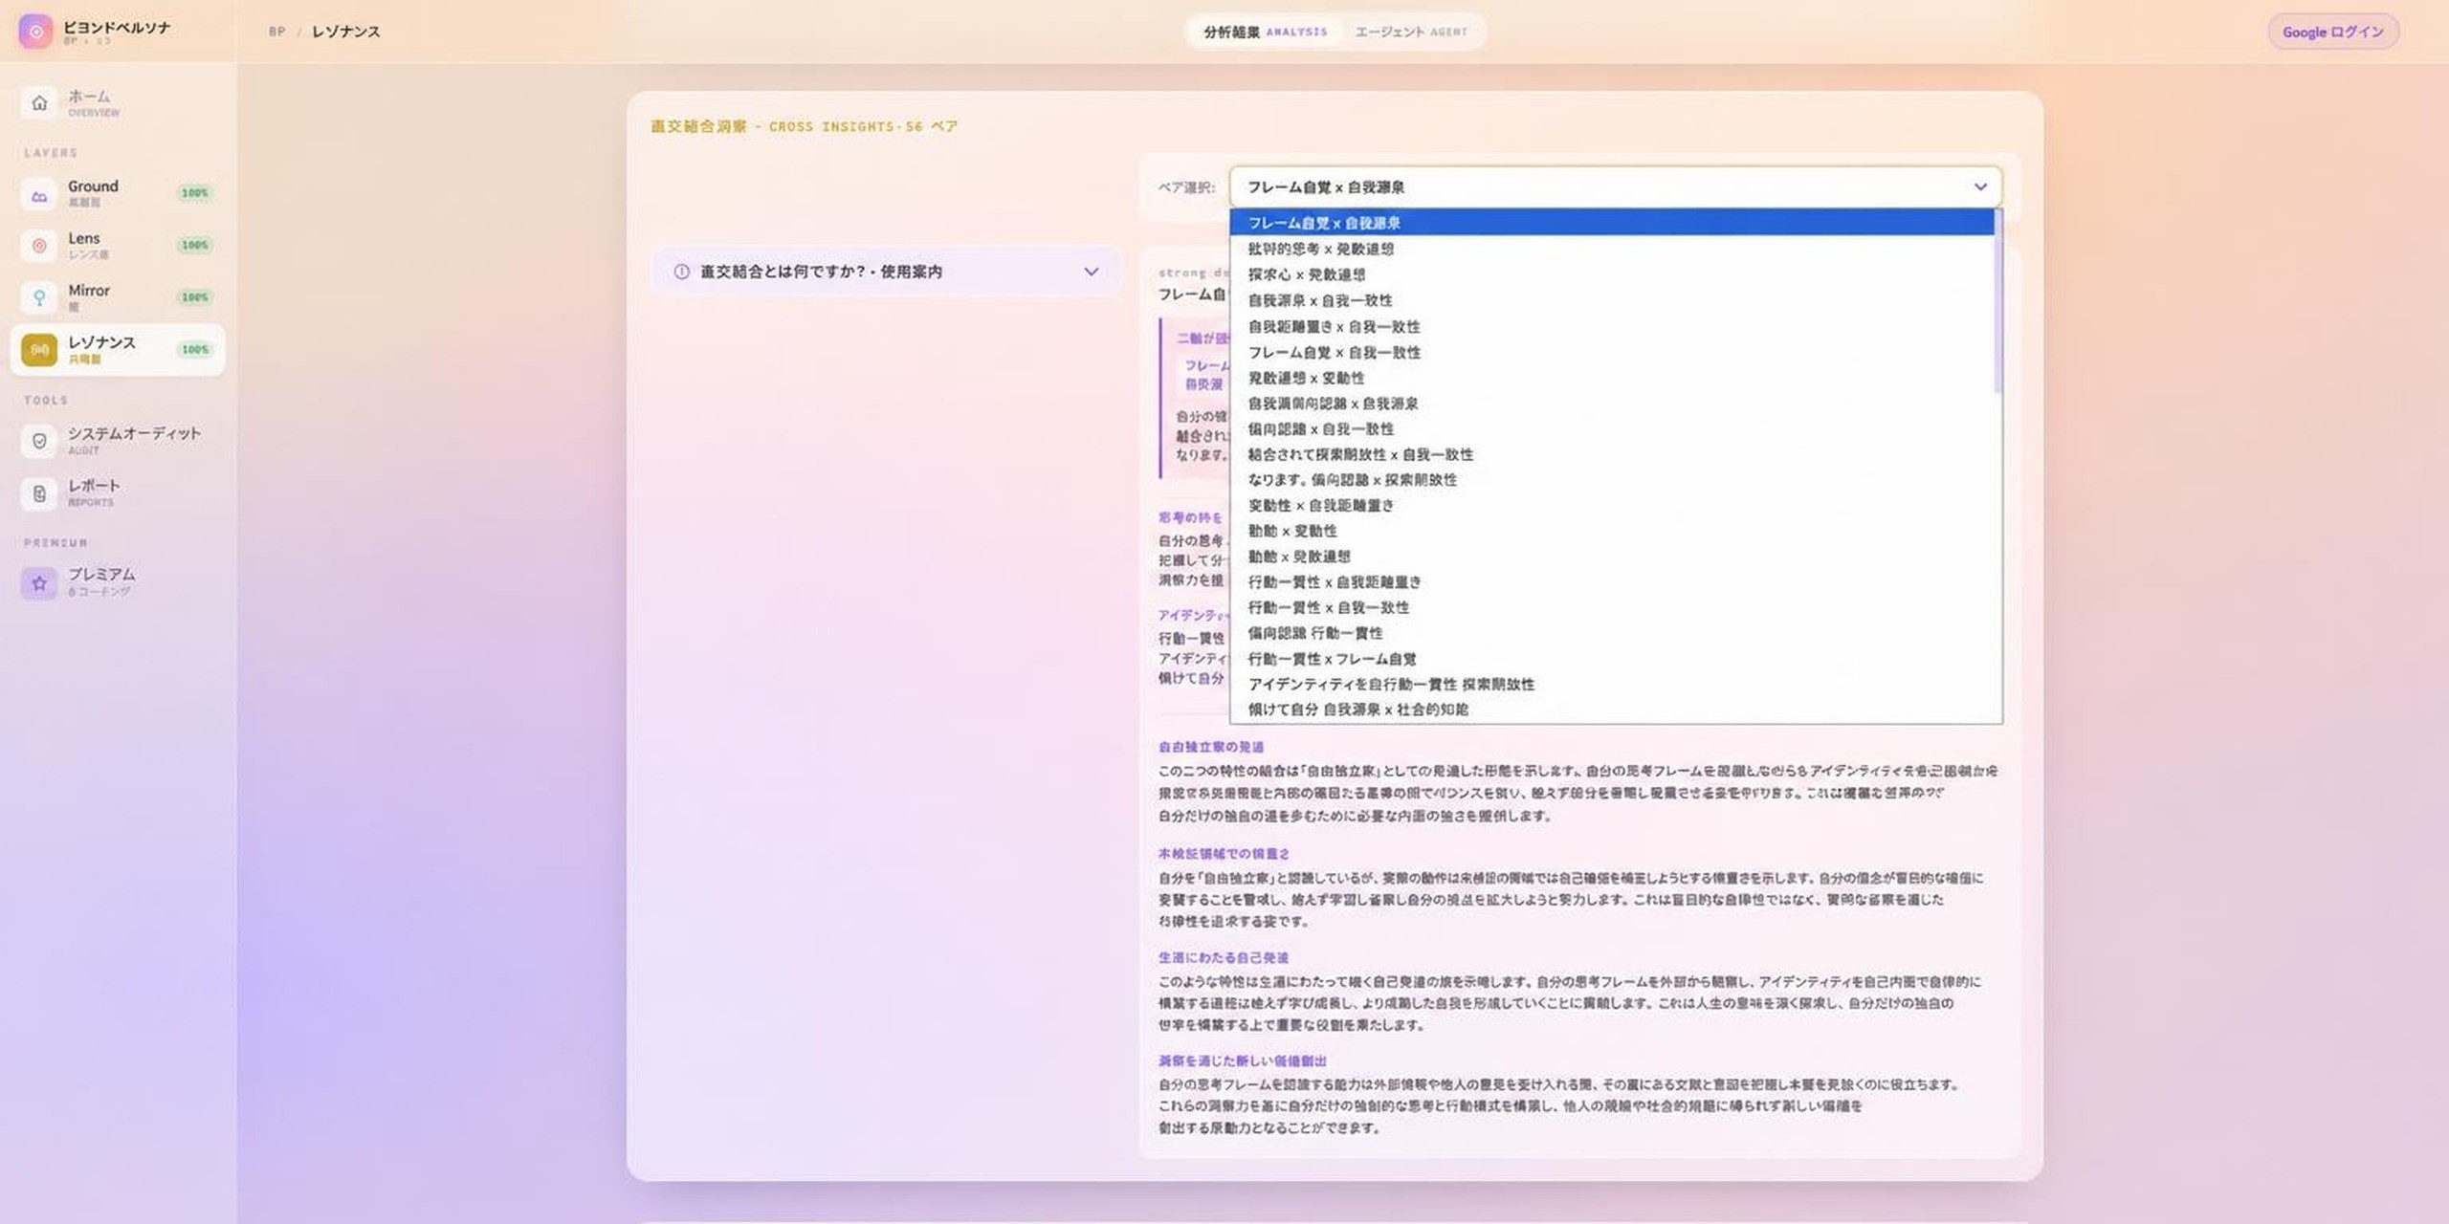Close the ペア選択 combo box
This screenshot has height=1224, width=2449.
(x=1615, y=186)
